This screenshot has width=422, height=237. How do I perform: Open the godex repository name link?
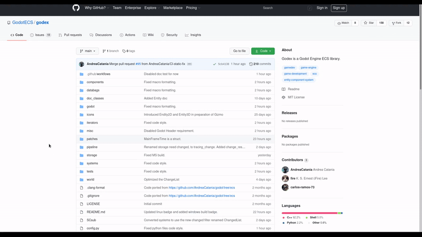[42, 23]
